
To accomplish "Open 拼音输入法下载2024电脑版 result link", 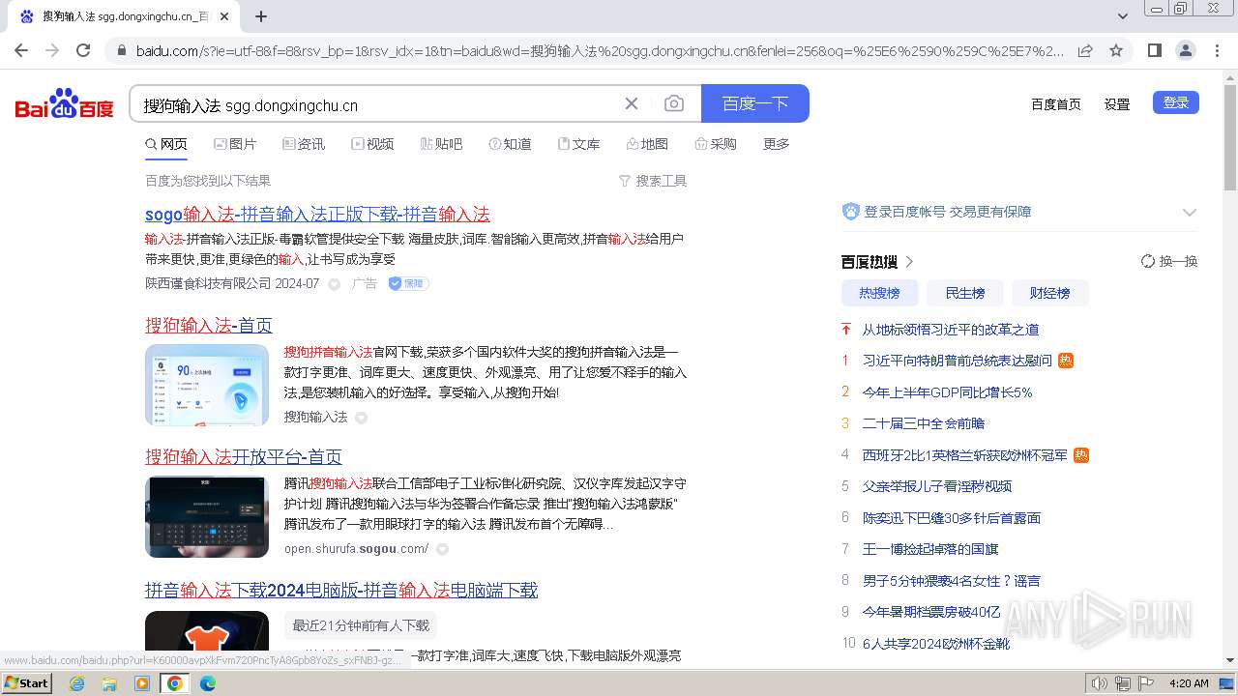I will pyautogui.click(x=341, y=590).
